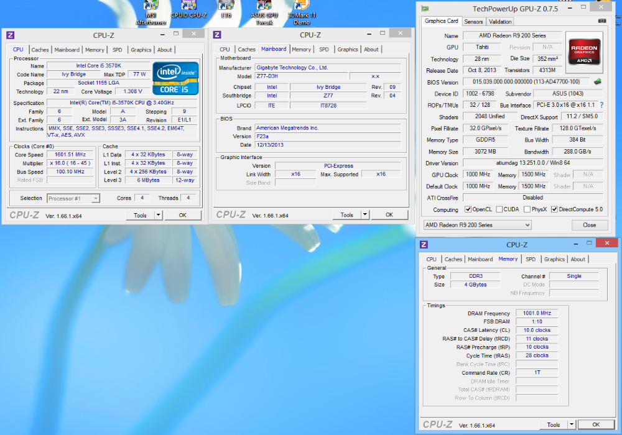This screenshot has width=622, height=435.
Task: Open About tab in Memory window
Action: [578, 259]
